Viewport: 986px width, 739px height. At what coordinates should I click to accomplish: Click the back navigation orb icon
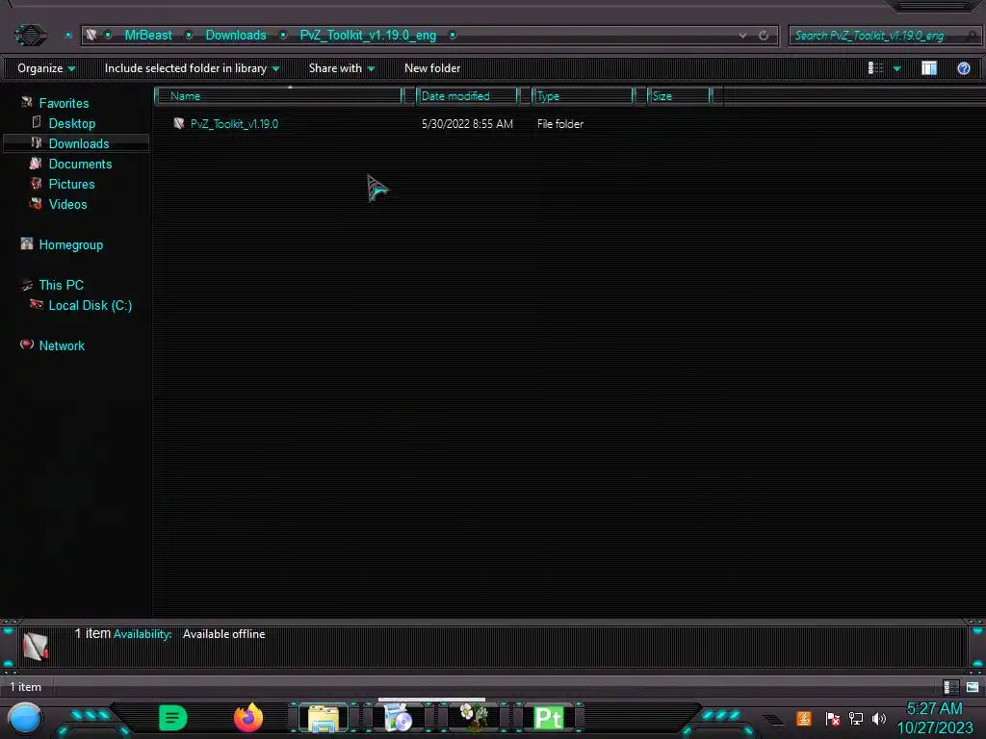click(x=30, y=35)
